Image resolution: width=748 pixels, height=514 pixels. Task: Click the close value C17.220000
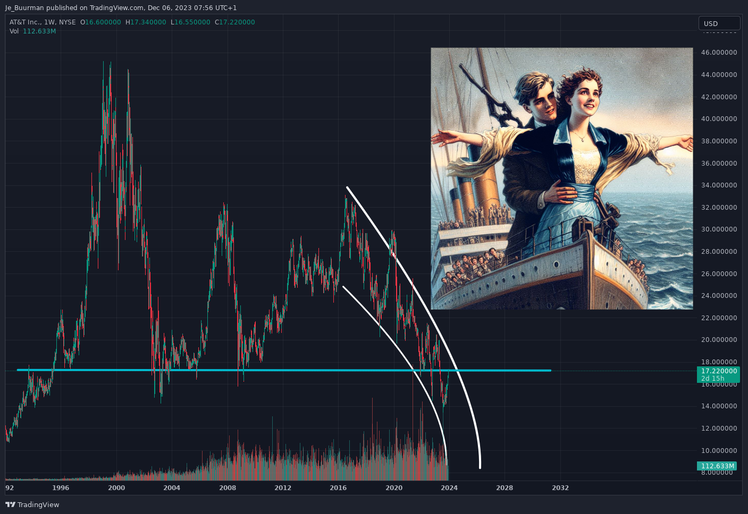pos(235,22)
